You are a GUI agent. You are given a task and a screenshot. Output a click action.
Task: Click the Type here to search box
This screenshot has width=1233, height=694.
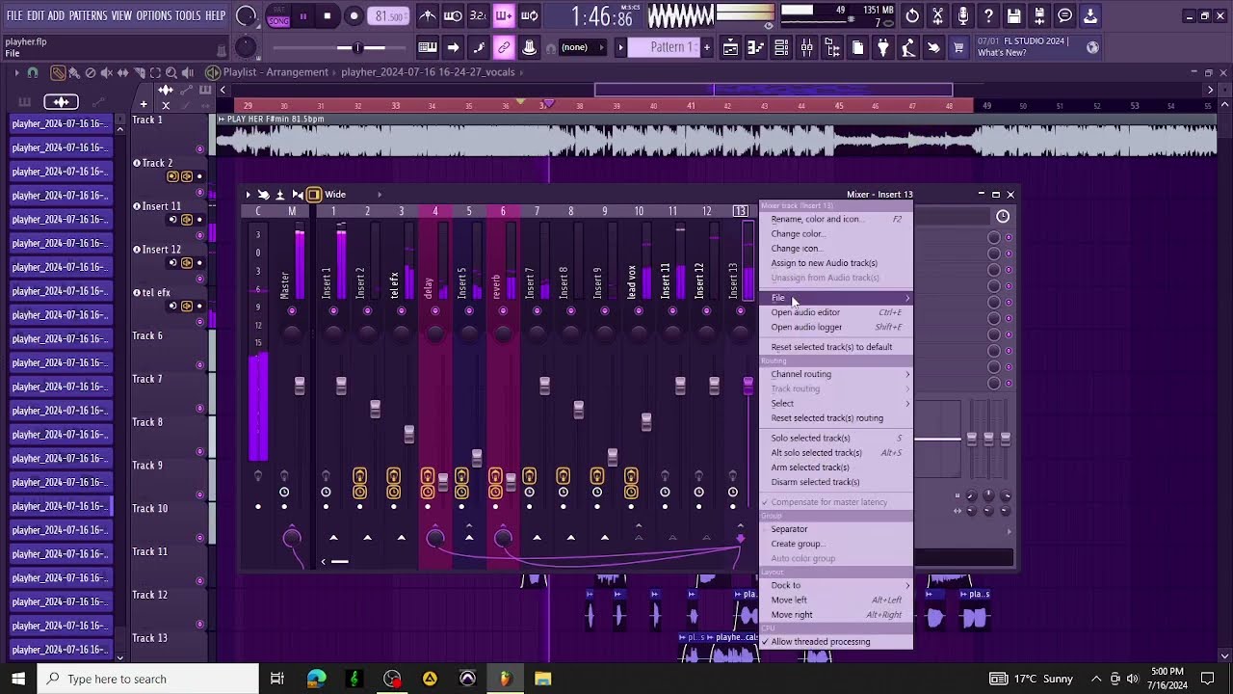148,679
